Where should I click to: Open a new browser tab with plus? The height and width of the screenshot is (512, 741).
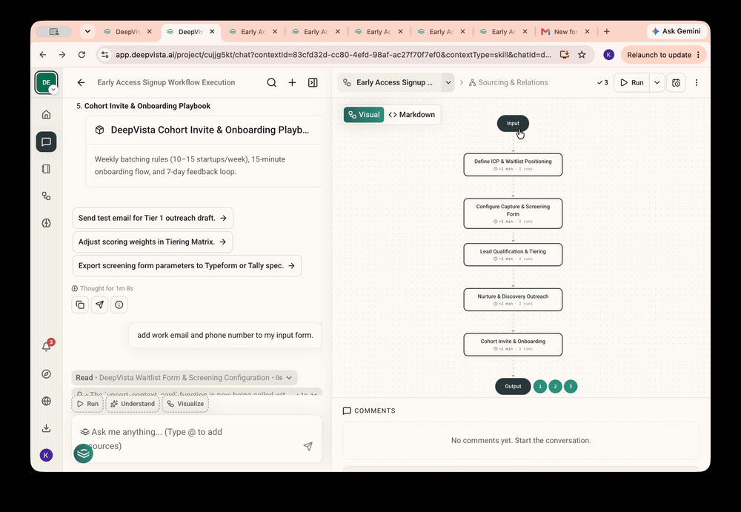click(607, 32)
